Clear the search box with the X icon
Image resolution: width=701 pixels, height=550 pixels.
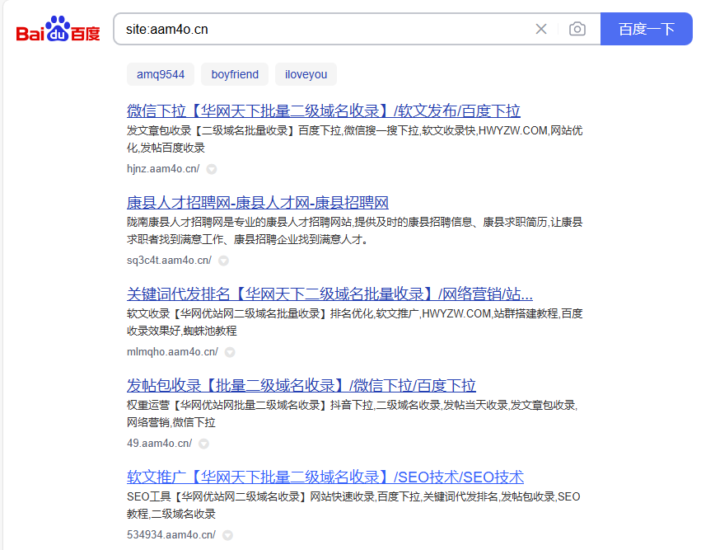click(x=541, y=29)
